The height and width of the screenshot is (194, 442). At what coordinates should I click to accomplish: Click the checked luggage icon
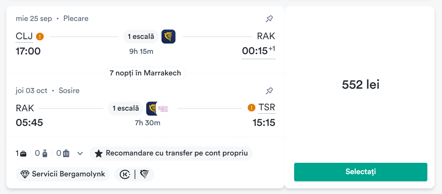coord(66,153)
